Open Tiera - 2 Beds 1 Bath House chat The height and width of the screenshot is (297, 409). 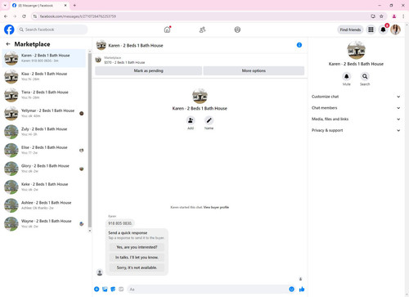tap(44, 95)
